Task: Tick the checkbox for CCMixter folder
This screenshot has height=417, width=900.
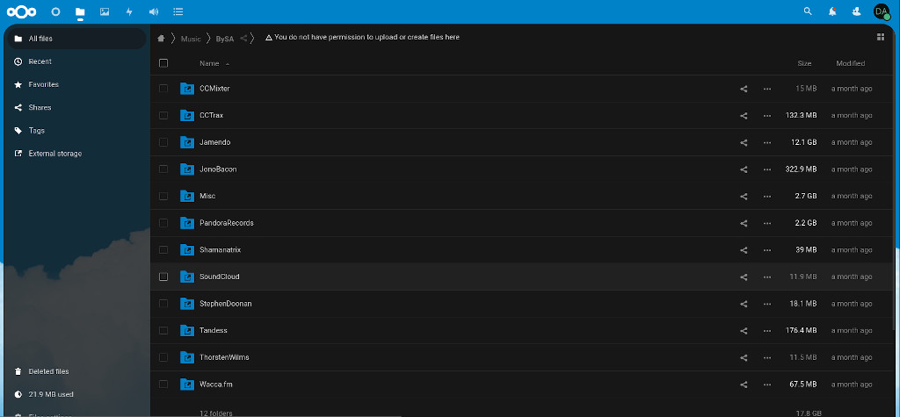Action: 163,89
